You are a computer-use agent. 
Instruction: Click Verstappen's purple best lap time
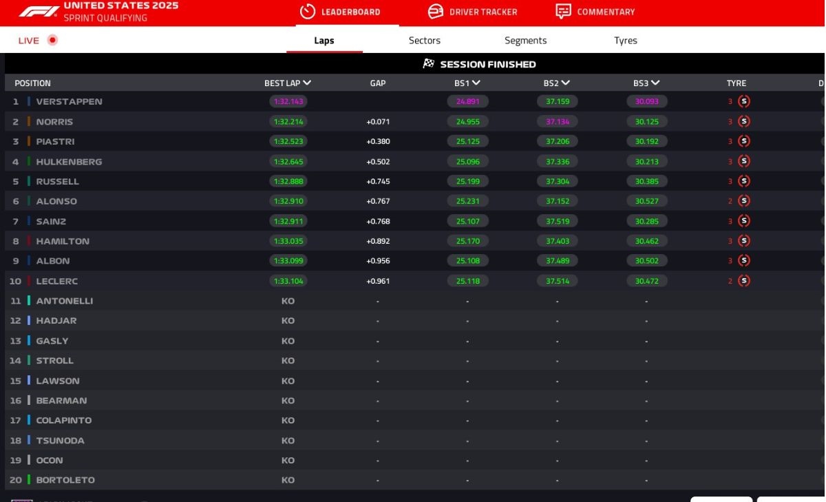[x=288, y=101]
